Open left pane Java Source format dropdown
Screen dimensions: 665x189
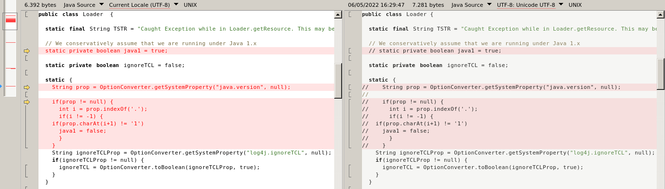pos(84,4)
